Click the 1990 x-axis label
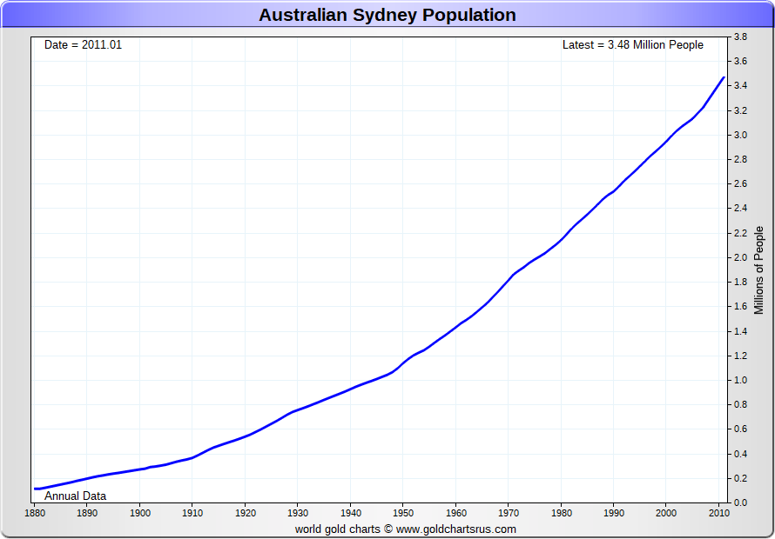 click(x=613, y=512)
